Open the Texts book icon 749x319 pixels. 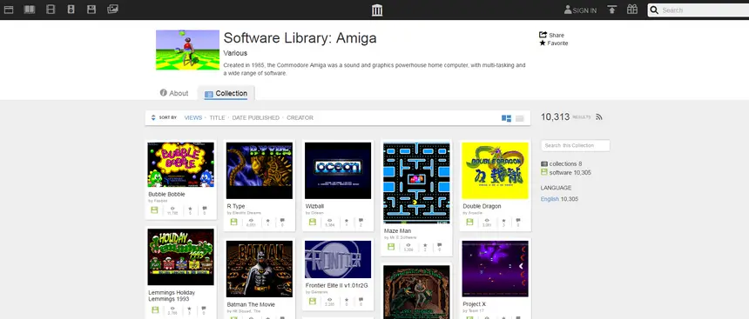[x=30, y=10]
